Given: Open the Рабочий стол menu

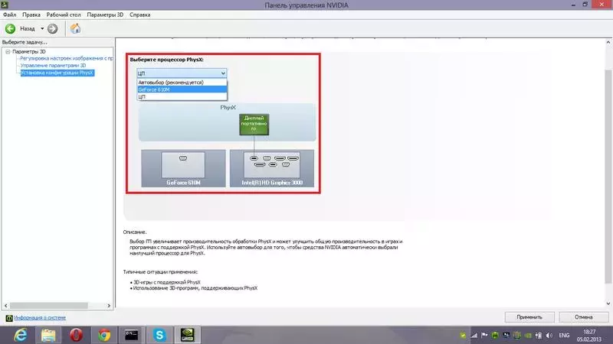Looking at the screenshot, I should coord(64,15).
